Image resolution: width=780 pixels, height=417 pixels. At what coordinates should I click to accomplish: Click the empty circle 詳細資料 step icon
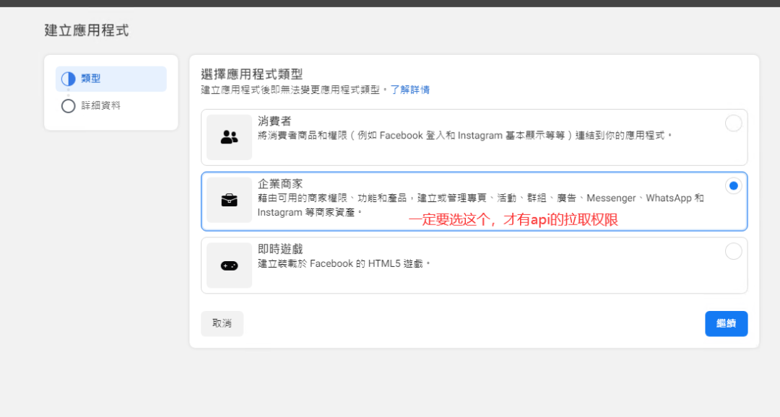pyautogui.click(x=68, y=106)
